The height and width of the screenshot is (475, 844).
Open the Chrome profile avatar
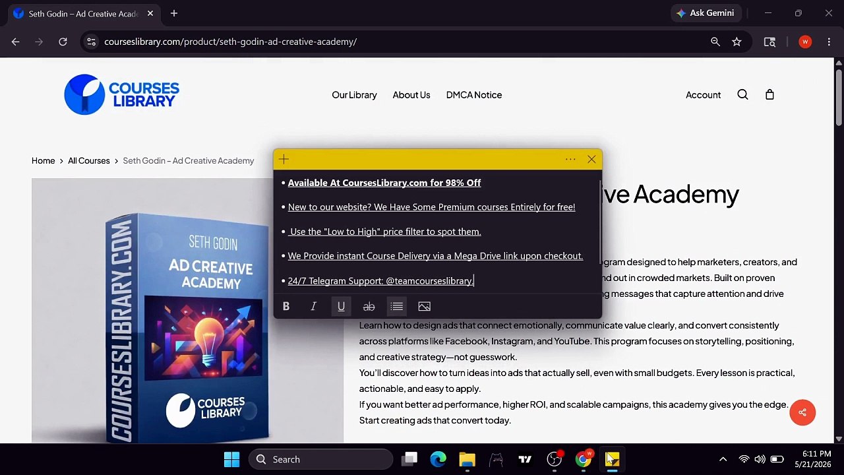point(805,42)
